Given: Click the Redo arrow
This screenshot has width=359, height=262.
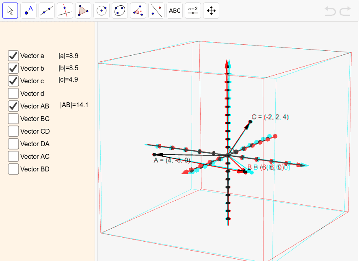Looking at the screenshot, I should pos(345,11).
